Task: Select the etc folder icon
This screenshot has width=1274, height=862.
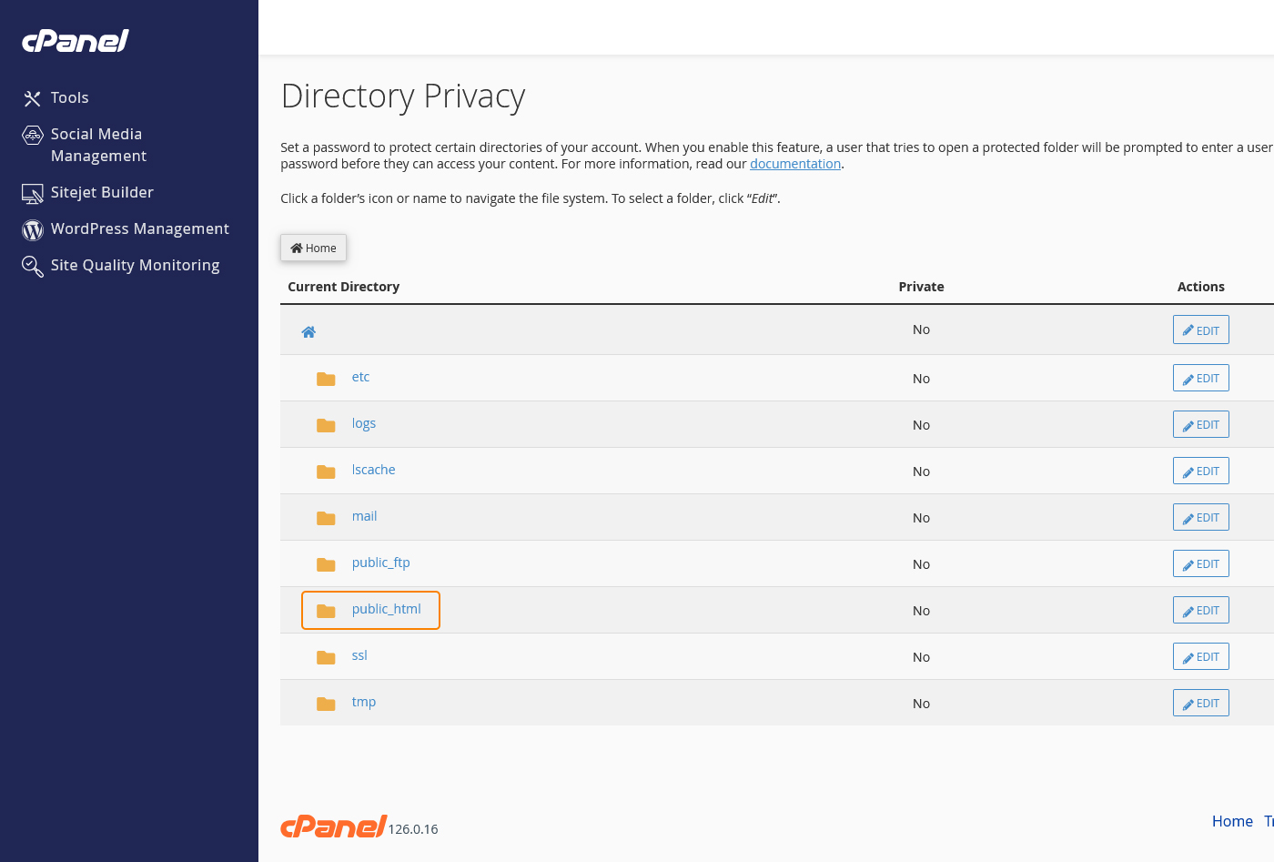Action: click(x=326, y=379)
